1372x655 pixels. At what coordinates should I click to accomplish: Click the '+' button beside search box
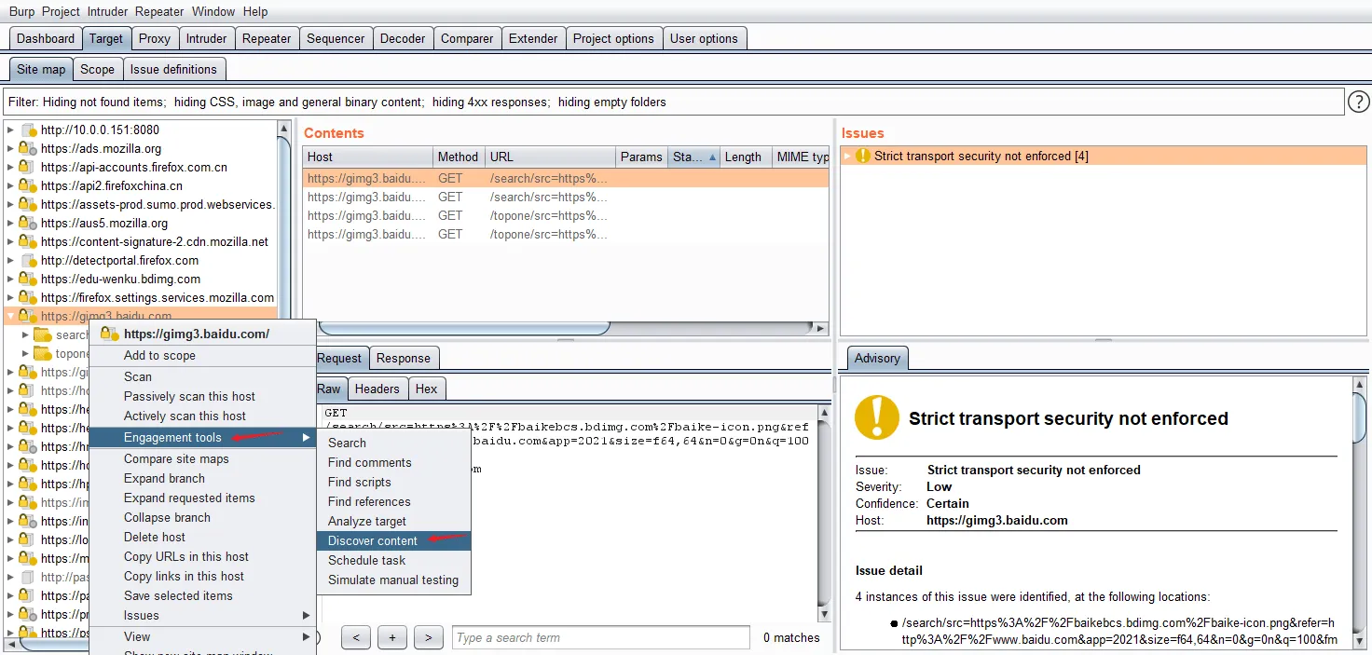pos(392,637)
